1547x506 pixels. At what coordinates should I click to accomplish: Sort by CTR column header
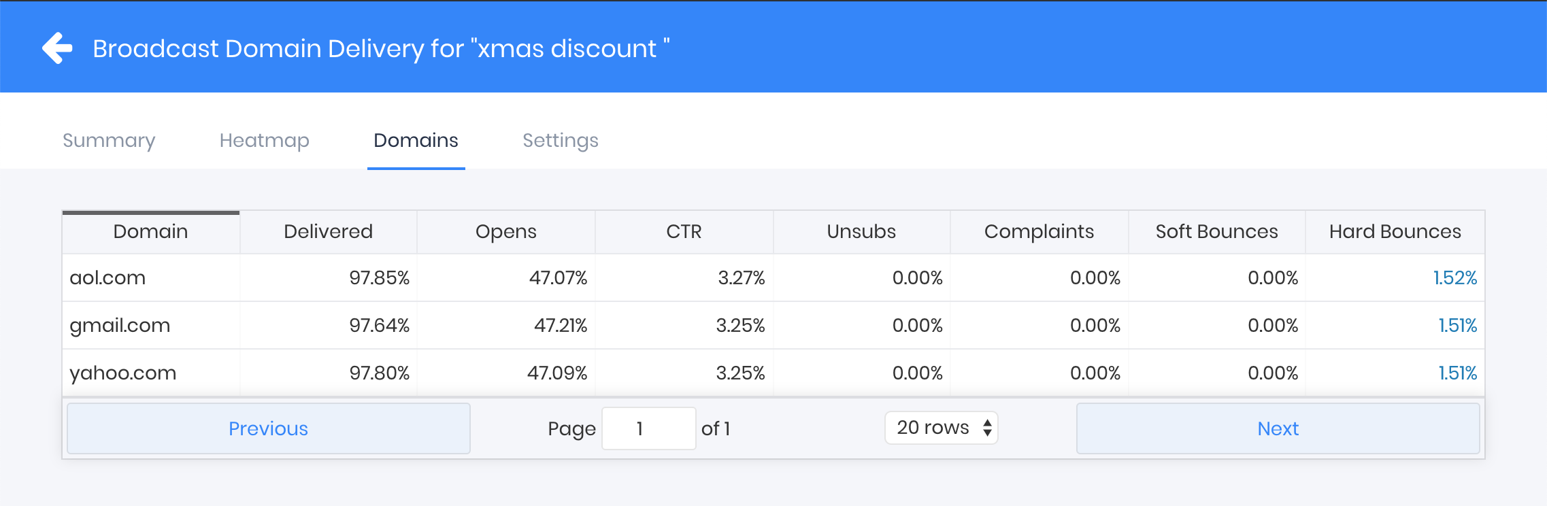684,232
